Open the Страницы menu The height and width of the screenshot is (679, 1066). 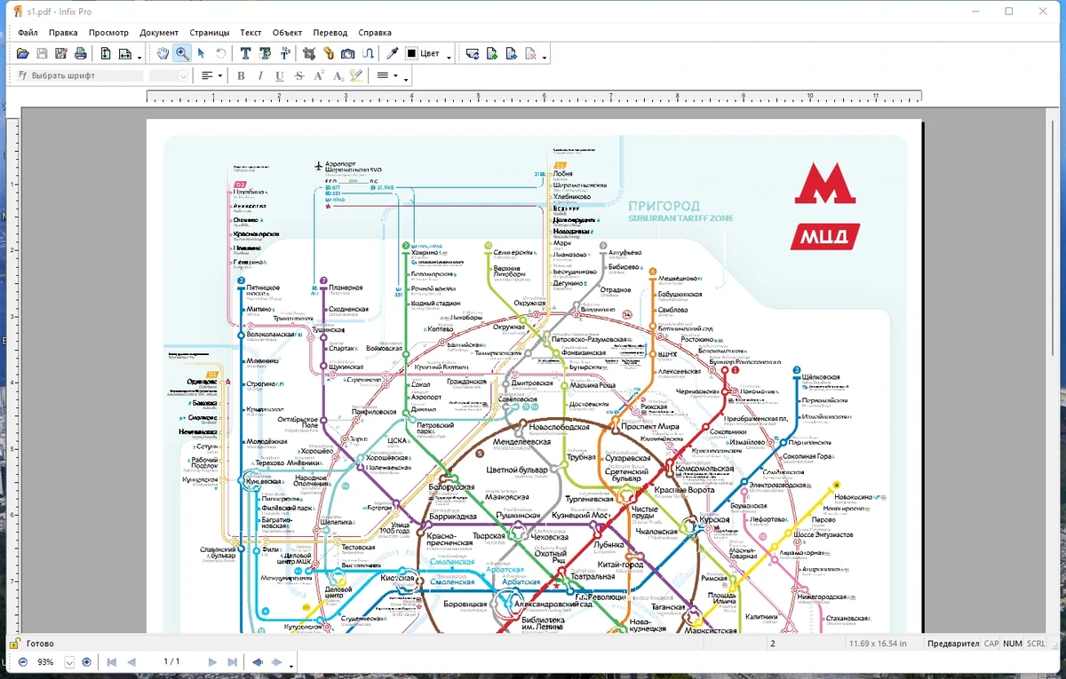click(209, 33)
